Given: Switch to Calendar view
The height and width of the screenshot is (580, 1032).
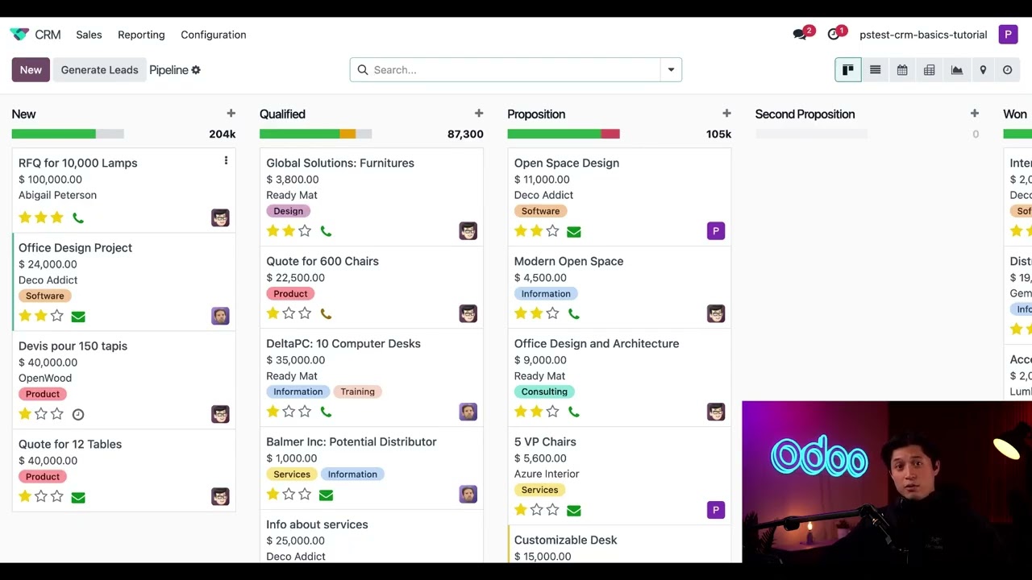Looking at the screenshot, I should (x=902, y=70).
